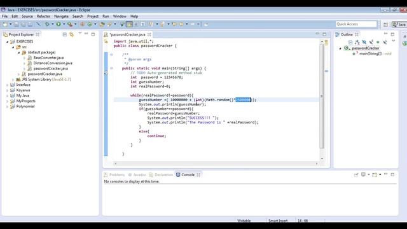Toggle Sort alphabetically in Outline
Image resolution: width=407 pixels, height=229 pixels.
pyautogui.click(x=357, y=42)
